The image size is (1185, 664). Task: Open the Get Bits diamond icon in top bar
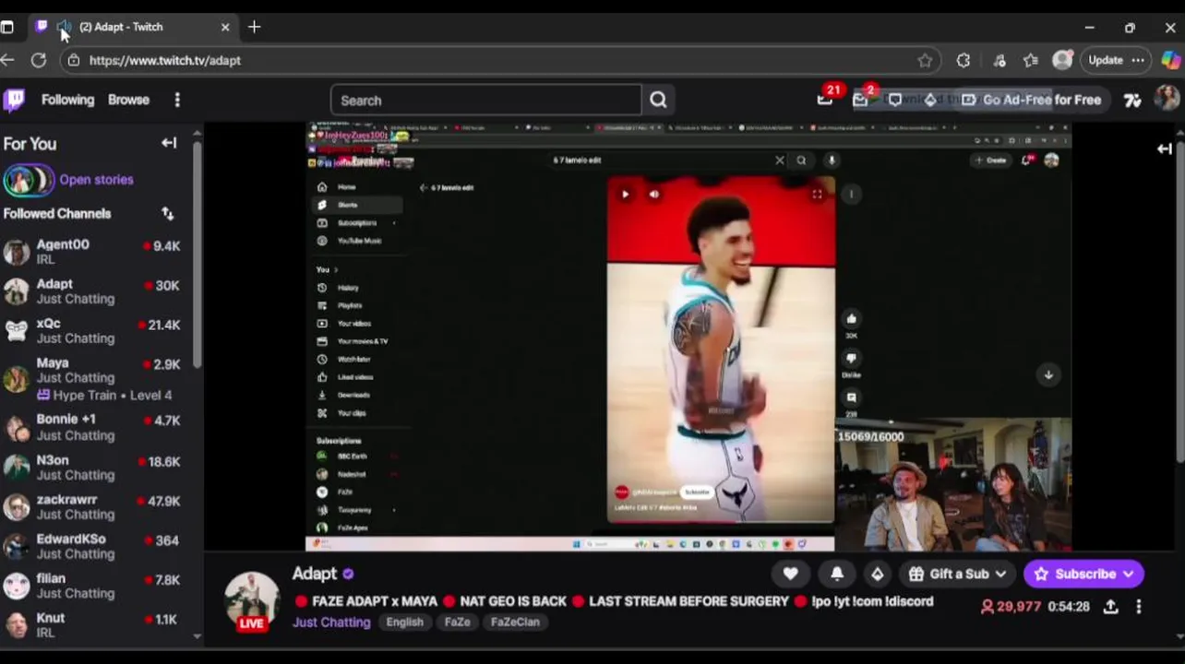click(930, 100)
